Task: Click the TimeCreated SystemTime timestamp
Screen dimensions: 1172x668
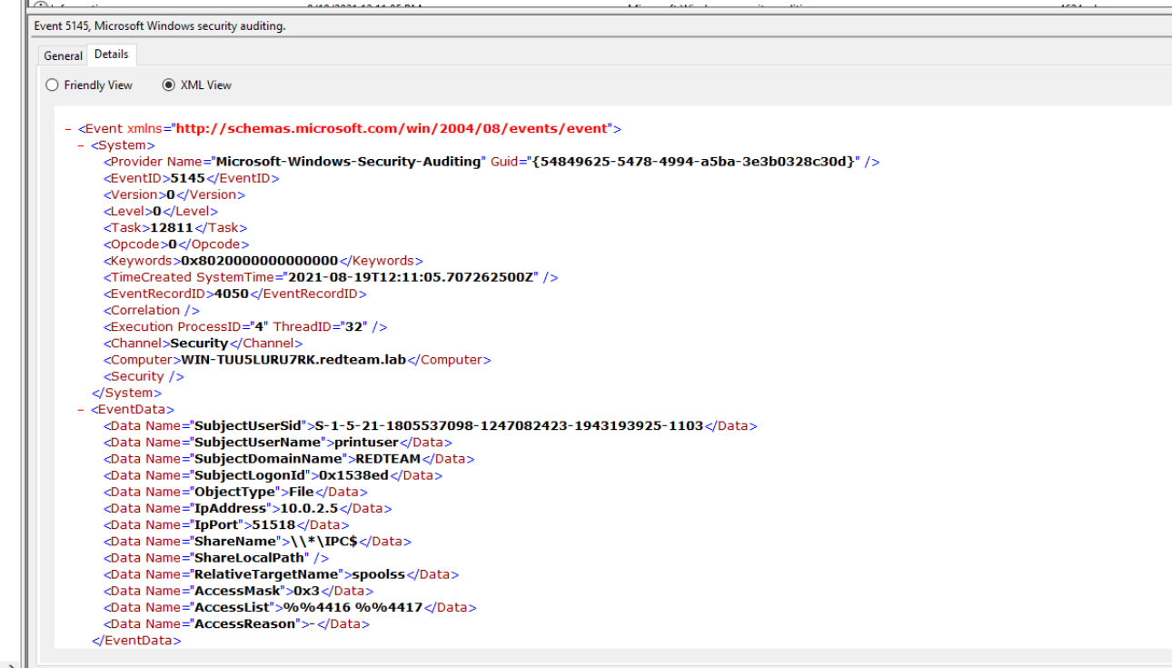Action: pos(413,277)
